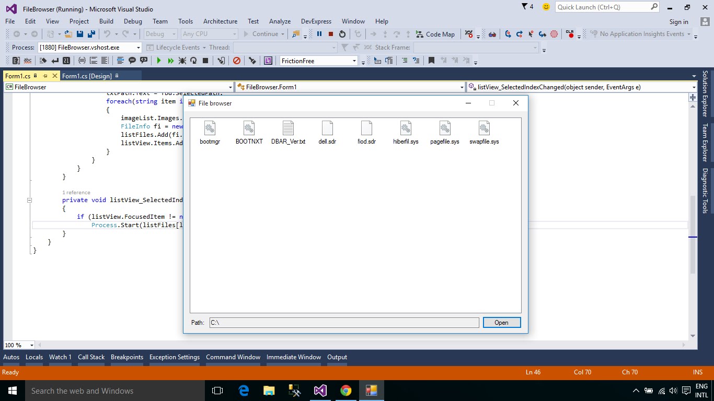Click the Show Diagnostic Tools icon

[707, 191]
